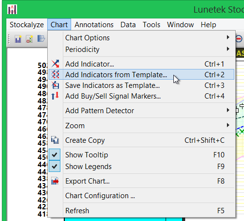Screen dimensions: 244x221
Task: Click the toolbar drag grip handle
Action: [x=9, y=39]
